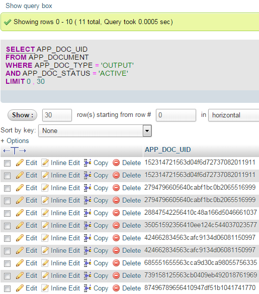The height and width of the screenshot is (294, 259).
Task: Click the full texts toggle arrows icon
Action: (x=15, y=151)
